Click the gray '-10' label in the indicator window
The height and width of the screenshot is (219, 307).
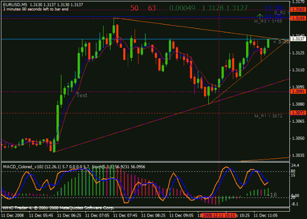[x=272, y=195]
